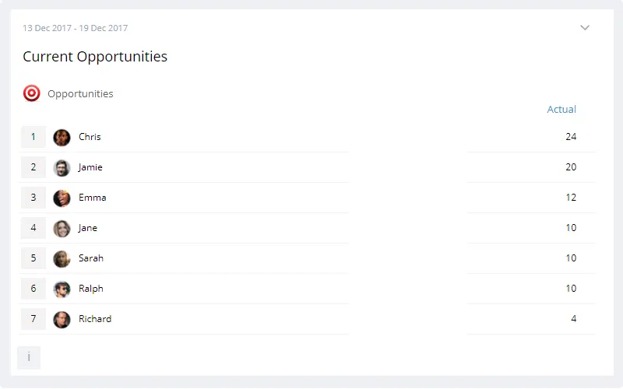The image size is (623, 389).
Task: Select Jamie's name in the list
Action: pos(90,167)
